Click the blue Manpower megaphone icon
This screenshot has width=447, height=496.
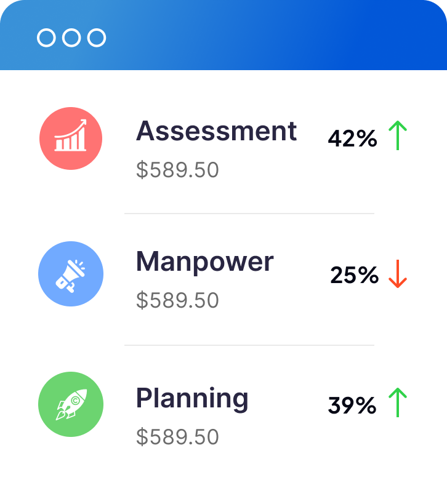[x=71, y=274]
